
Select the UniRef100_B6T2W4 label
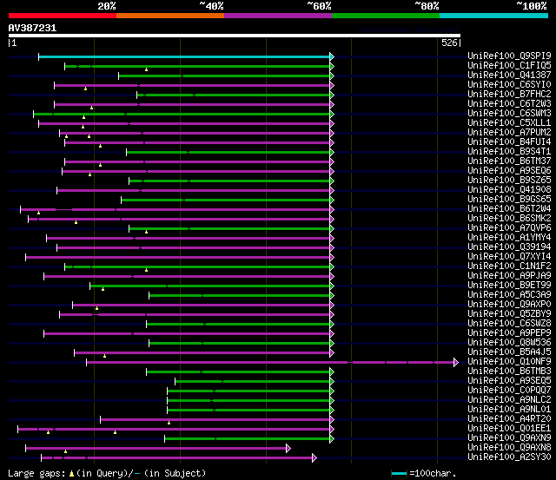pos(509,208)
